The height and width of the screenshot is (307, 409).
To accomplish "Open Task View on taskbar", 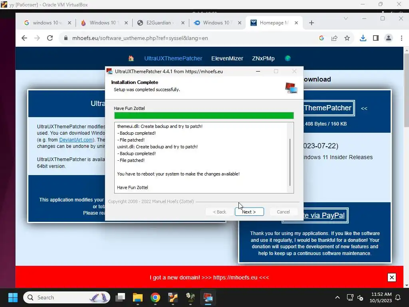I will tap(120, 297).
